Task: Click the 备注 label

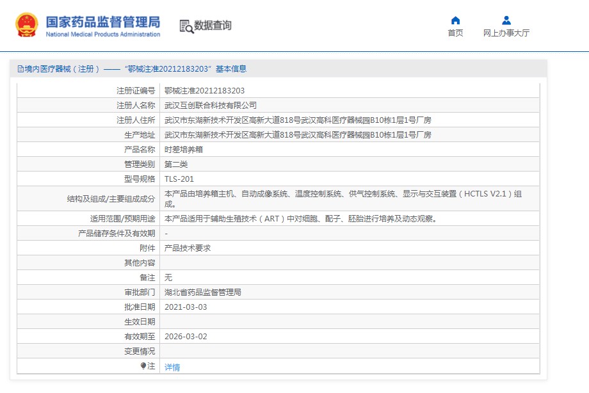Action: pyautogui.click(x=147, y=277)
